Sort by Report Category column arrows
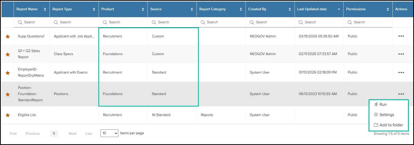 241,9
